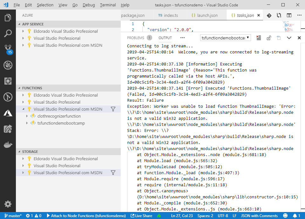Start Attach to Node Functions debug
This screenshot has width=305, height=219.
[x=86, y=216]
